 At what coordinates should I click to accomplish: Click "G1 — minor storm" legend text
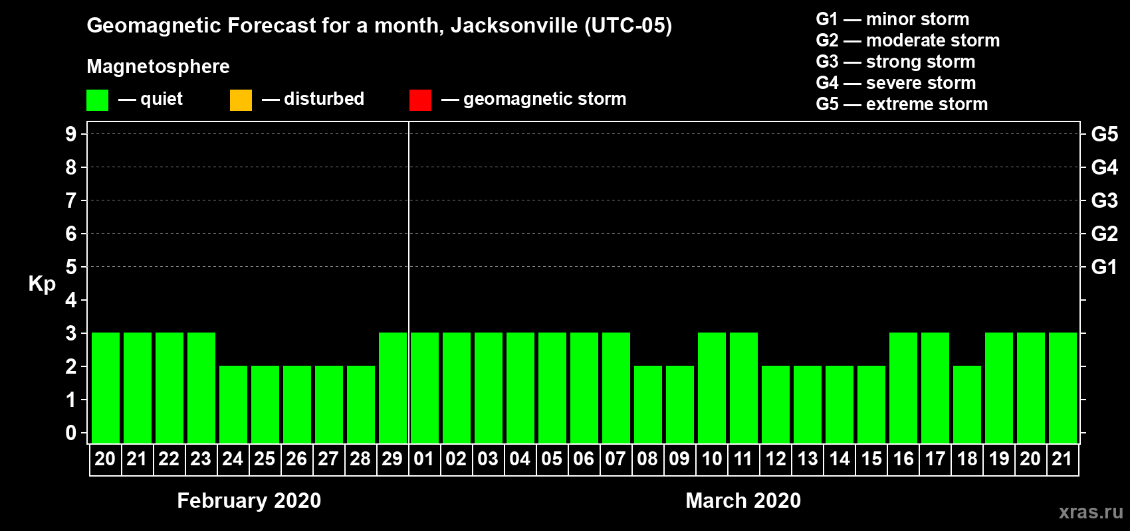coord(893,19)
